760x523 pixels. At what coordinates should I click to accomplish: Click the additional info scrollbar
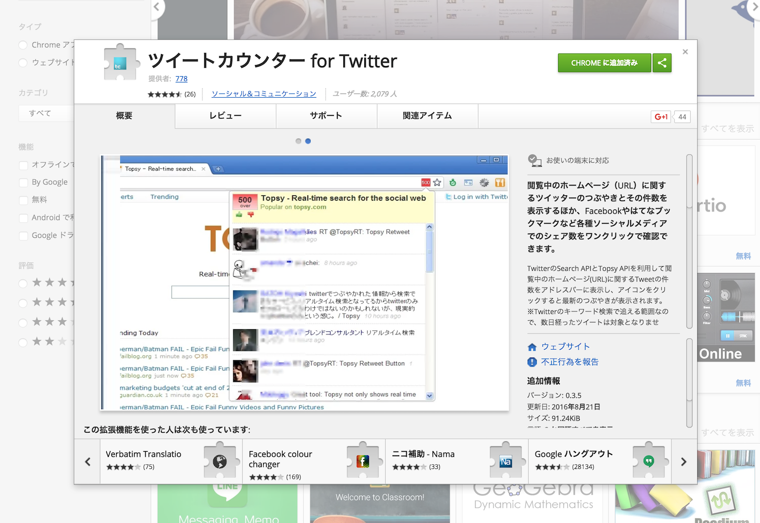tap(689, 383)
